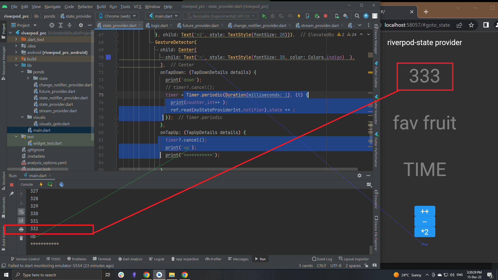Click the tilde gesture area in web app

tap(425, 244)
